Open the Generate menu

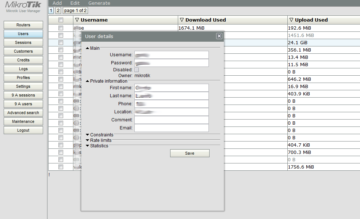click(x=99, y=3)
